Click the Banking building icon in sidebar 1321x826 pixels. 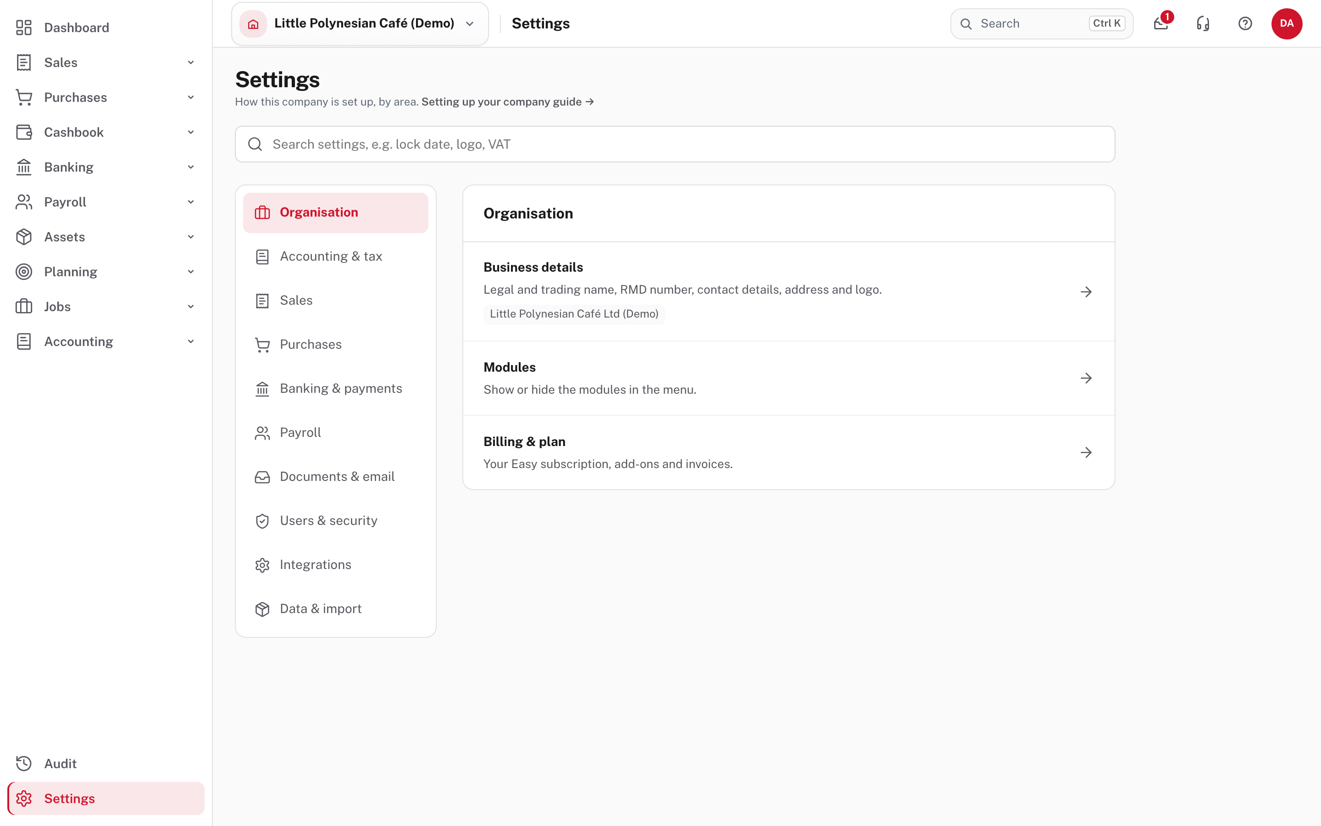point(23,167)
